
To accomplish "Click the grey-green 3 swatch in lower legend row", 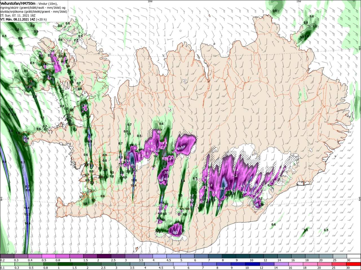I will point(123,264).
